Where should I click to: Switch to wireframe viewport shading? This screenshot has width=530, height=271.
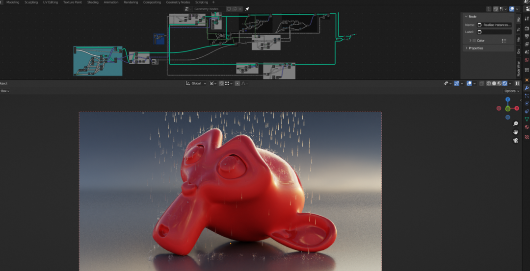tap(488, 83)
